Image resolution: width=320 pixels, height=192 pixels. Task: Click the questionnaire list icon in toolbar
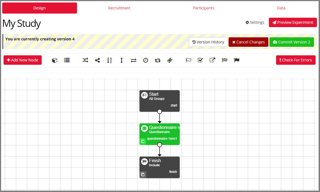click(67, 60)
